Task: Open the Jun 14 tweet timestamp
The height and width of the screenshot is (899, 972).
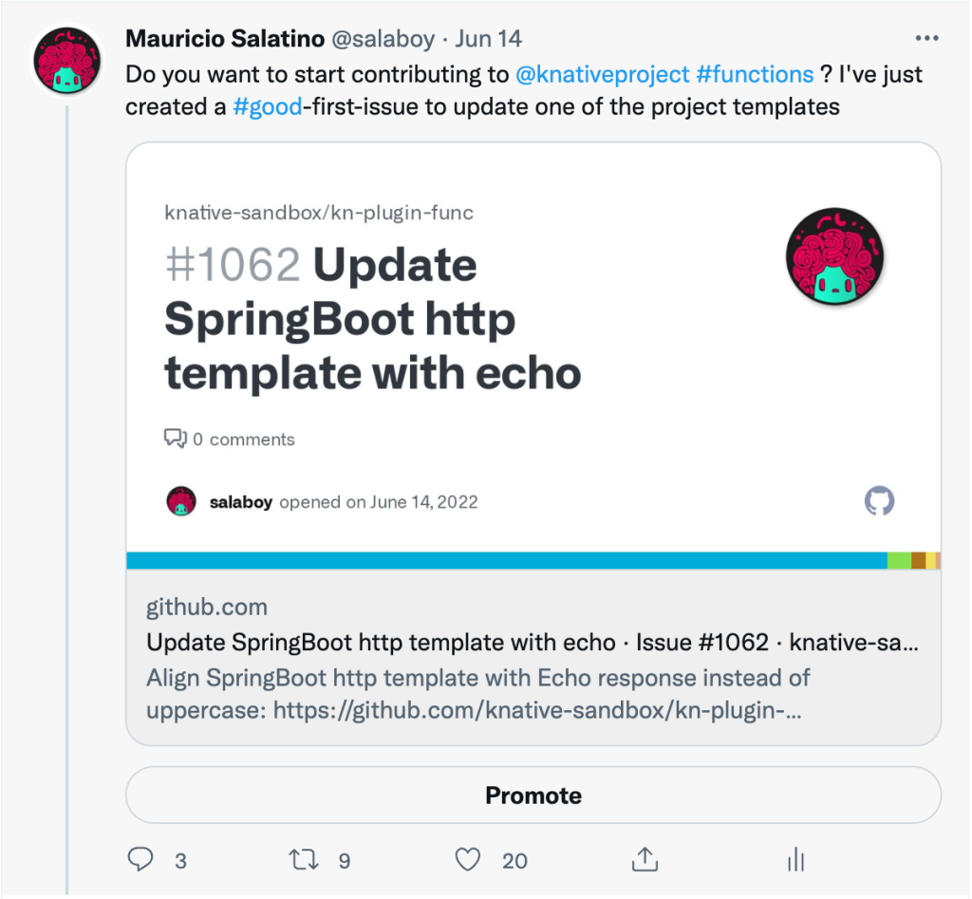Action: tap(489, 38)
